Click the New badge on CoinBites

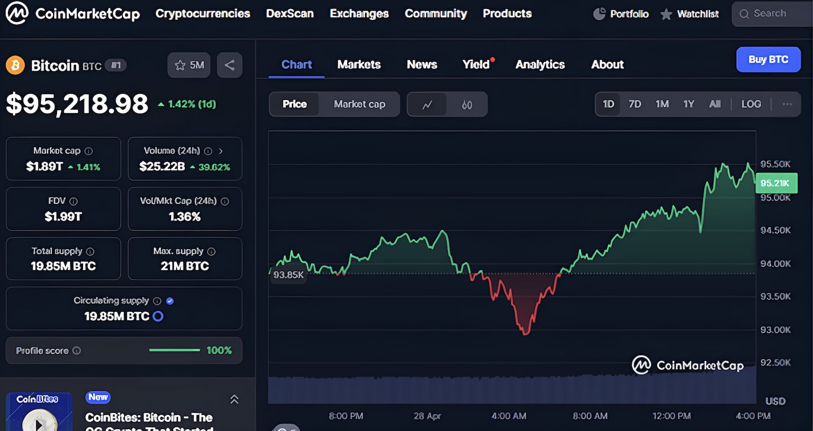(x=98, y=397)
